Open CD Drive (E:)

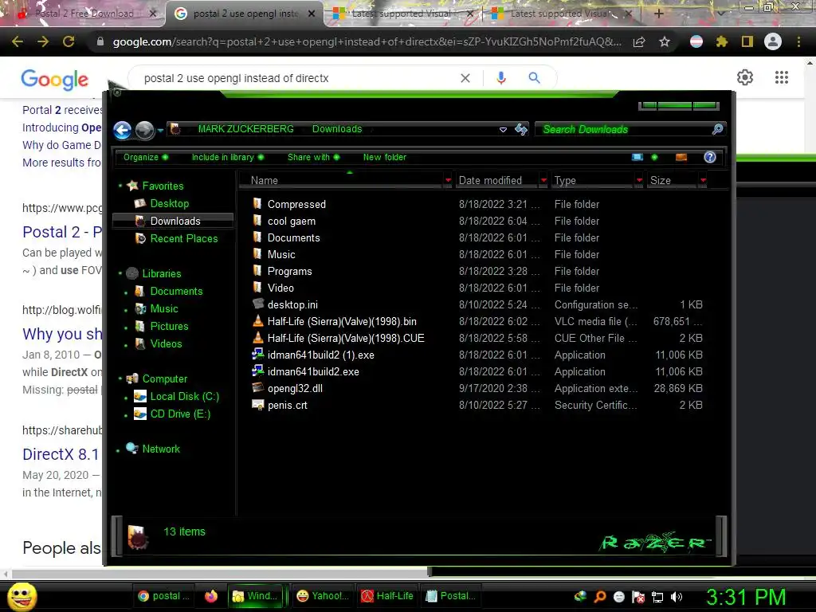click(x=180, y=414)
